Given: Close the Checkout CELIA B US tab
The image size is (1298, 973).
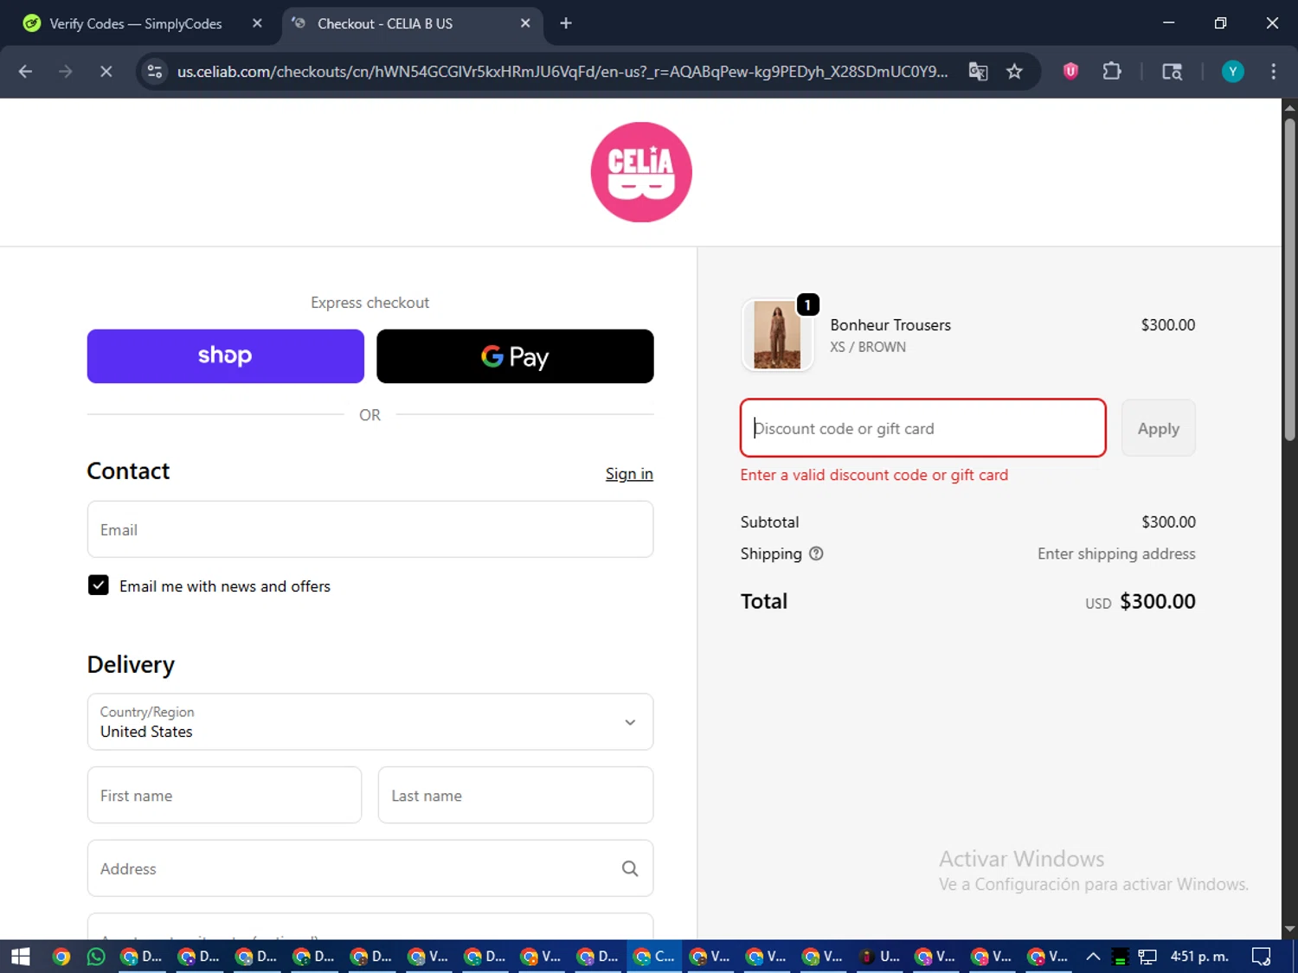Looking at the screenshot, I should tap(525, 23).
